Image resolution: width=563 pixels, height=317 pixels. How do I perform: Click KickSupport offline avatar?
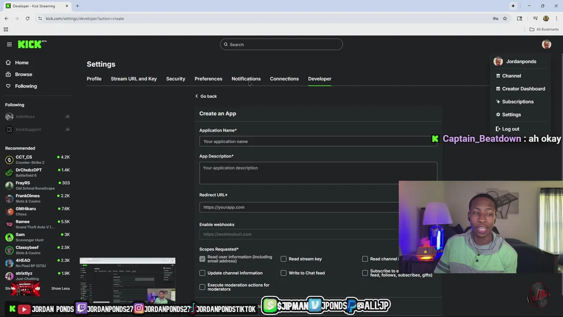(9, 129)
